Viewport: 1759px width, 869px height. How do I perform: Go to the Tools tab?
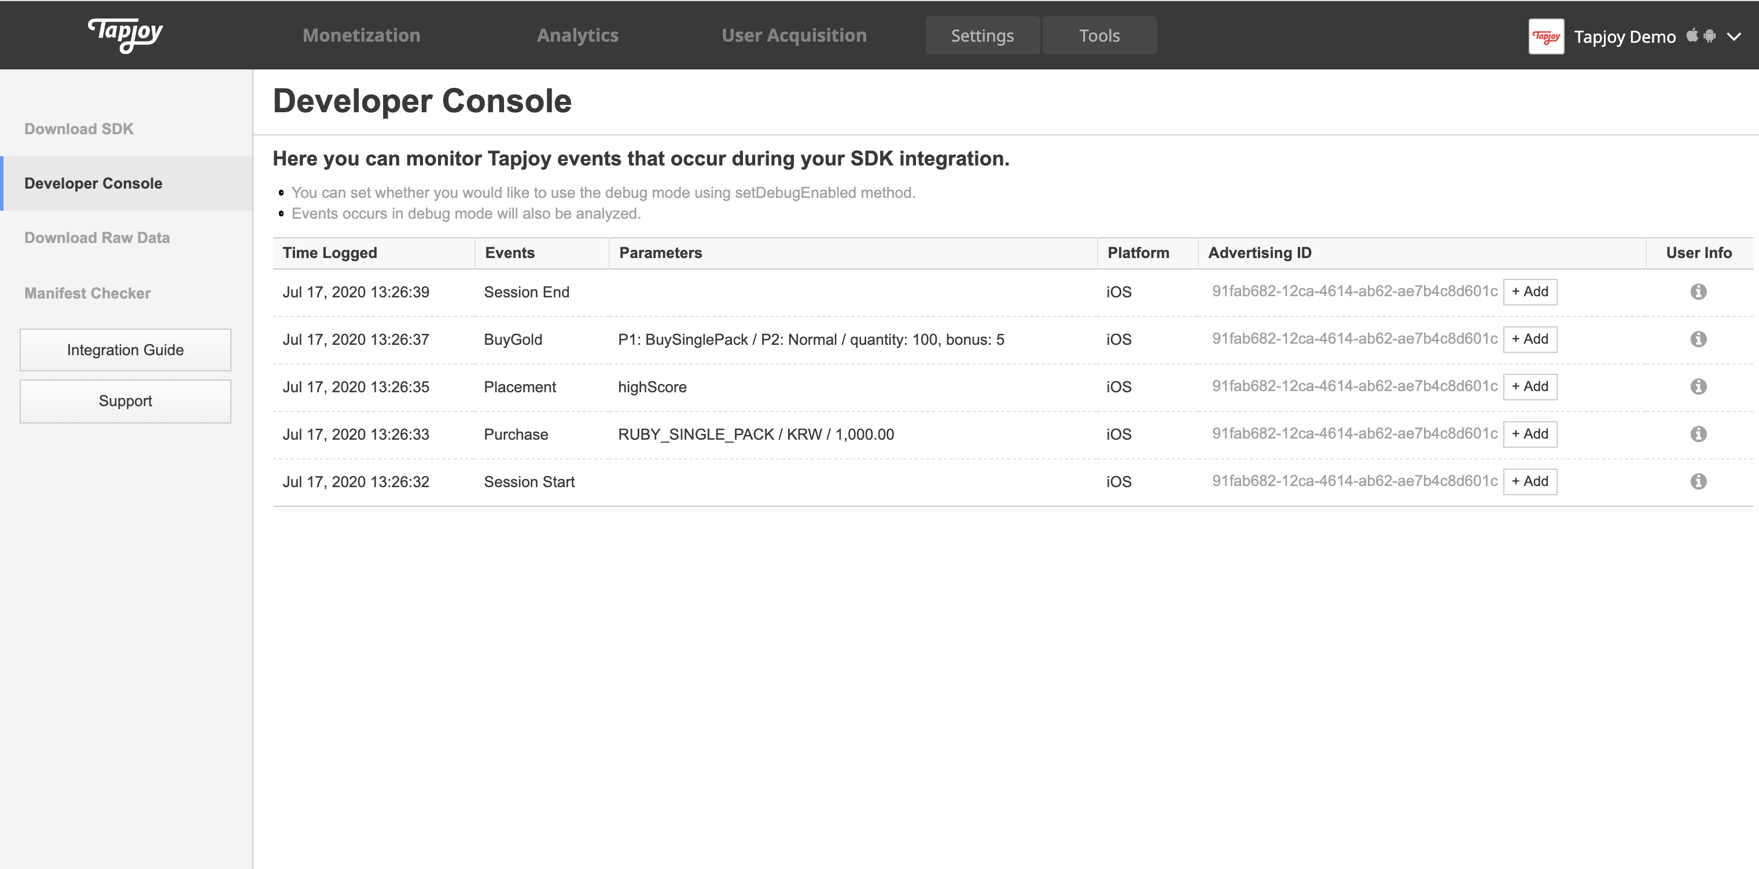(x=1099, y=35)
